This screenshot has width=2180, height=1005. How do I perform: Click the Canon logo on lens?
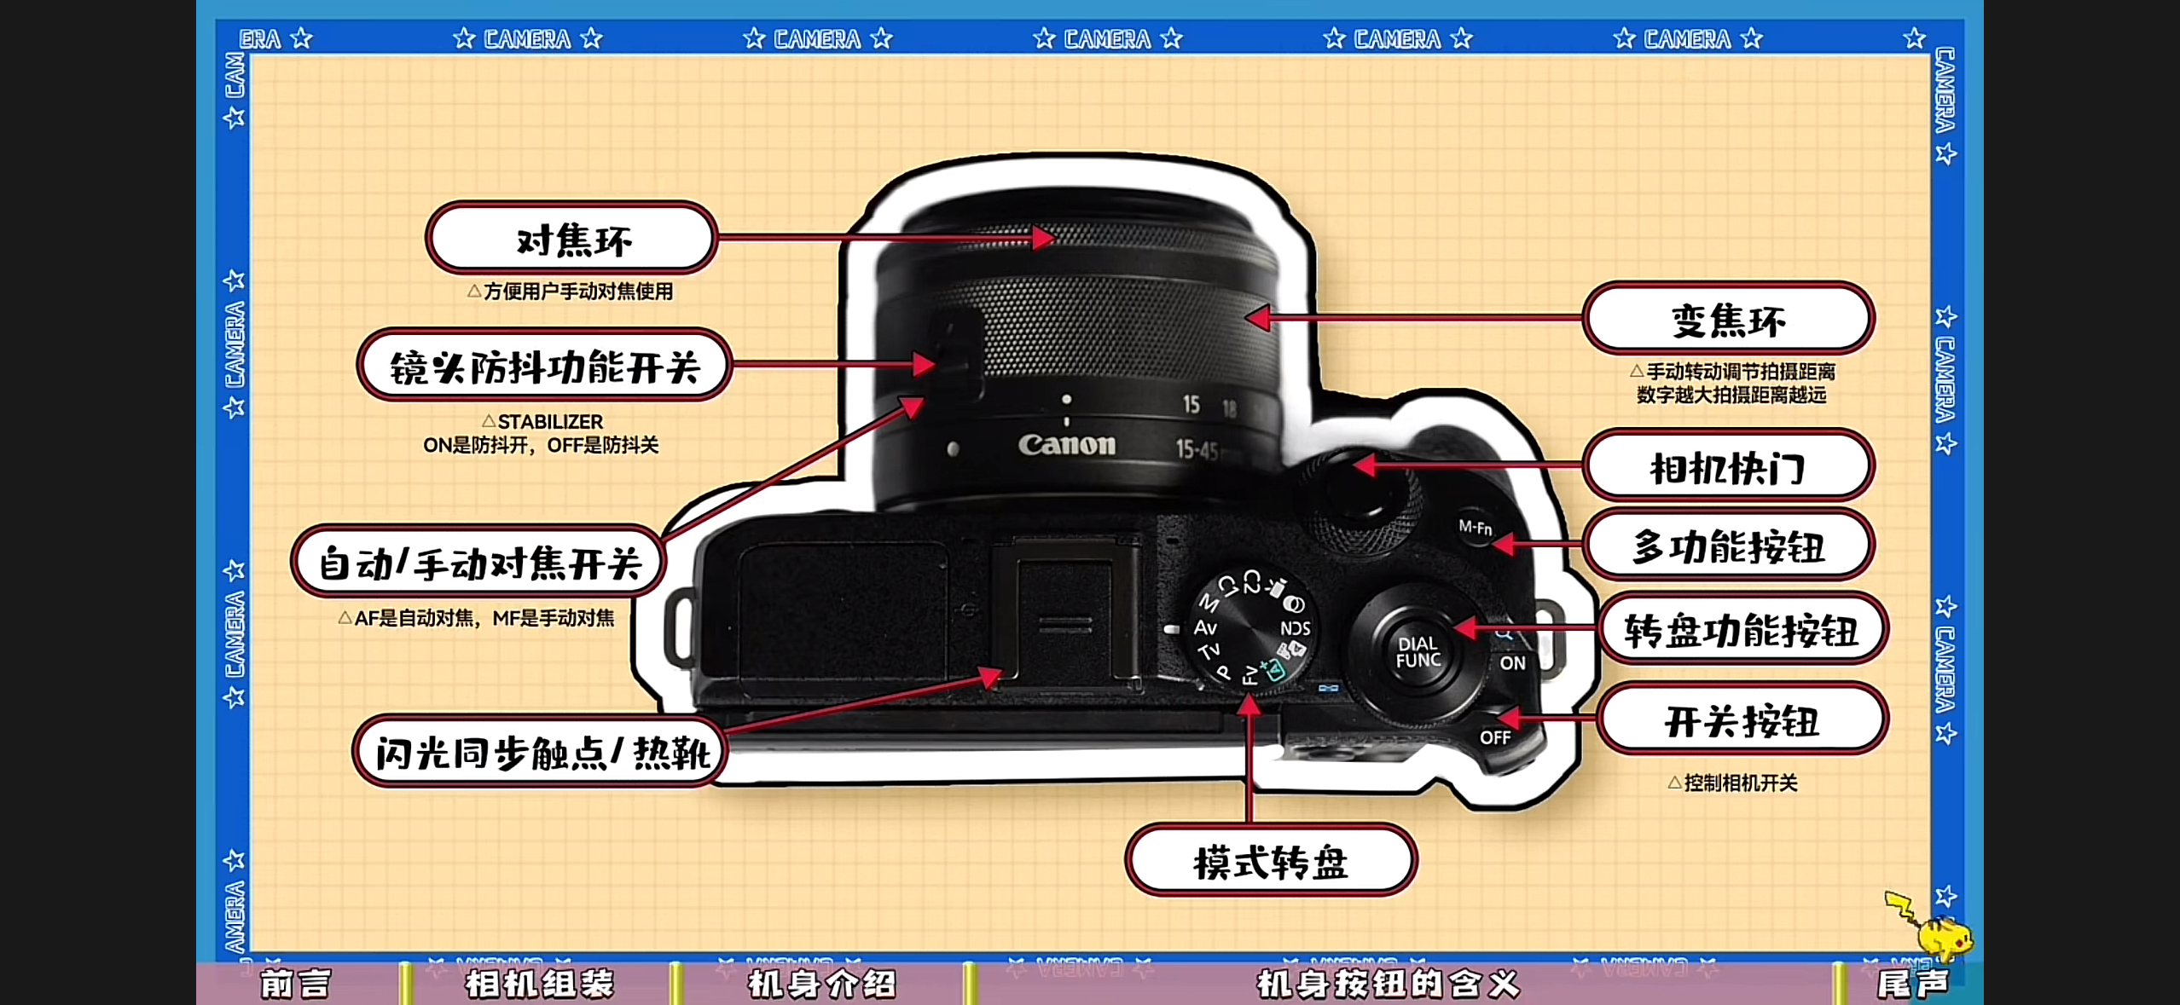[x=1066, y=444]
